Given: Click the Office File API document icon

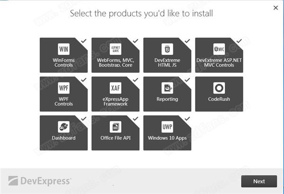Looking at the screenshot, I should point(115,127).
